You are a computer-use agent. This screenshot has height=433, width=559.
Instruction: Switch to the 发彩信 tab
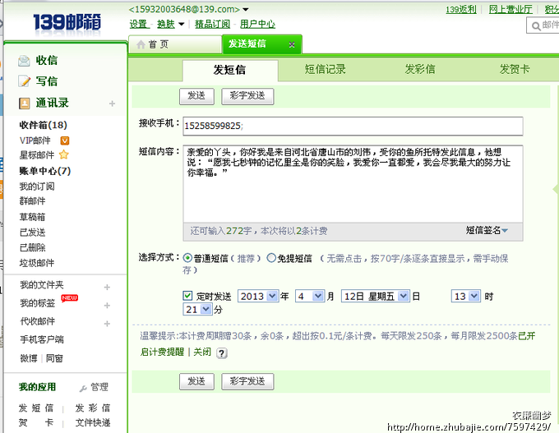pyautogui.click(x=419, y=69)
